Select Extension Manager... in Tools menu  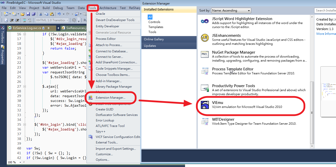click(x=111, y=98)
